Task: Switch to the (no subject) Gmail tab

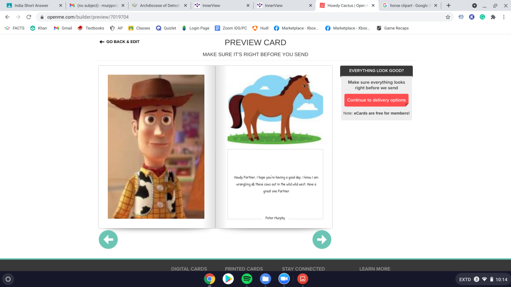Action: point(97,6)
